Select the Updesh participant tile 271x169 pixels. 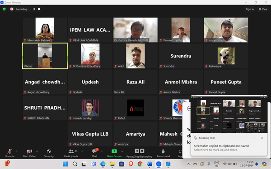[x=90, y=82]
